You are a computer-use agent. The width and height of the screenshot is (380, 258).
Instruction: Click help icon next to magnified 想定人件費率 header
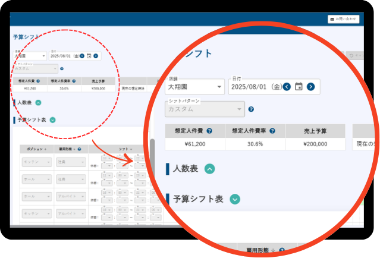272,131
